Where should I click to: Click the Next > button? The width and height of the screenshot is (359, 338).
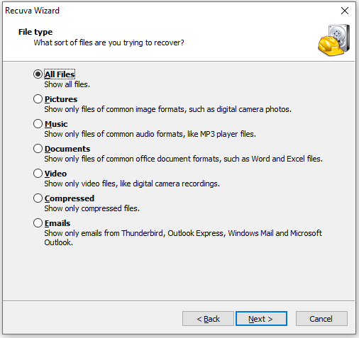point(261,319)
